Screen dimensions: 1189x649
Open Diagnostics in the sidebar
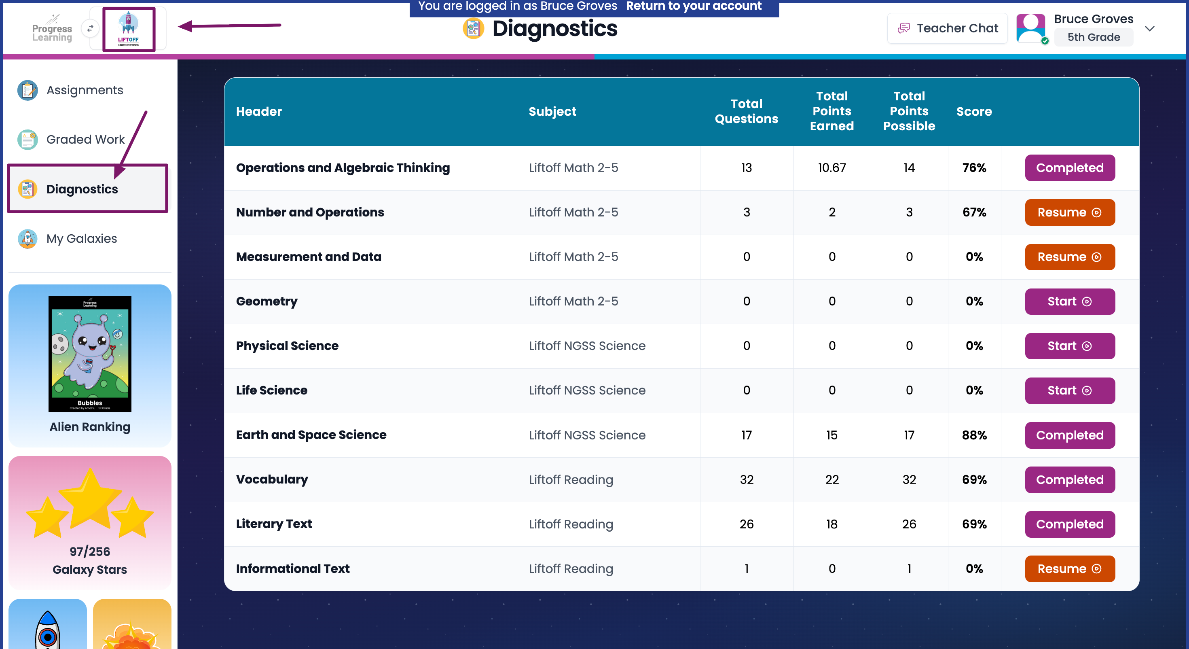pyautogui.click(x=88, y=189)
